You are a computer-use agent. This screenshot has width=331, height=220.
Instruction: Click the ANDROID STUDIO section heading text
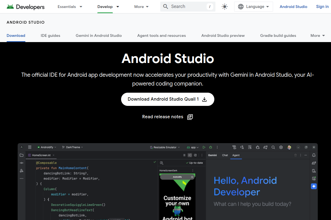(26, 22)
